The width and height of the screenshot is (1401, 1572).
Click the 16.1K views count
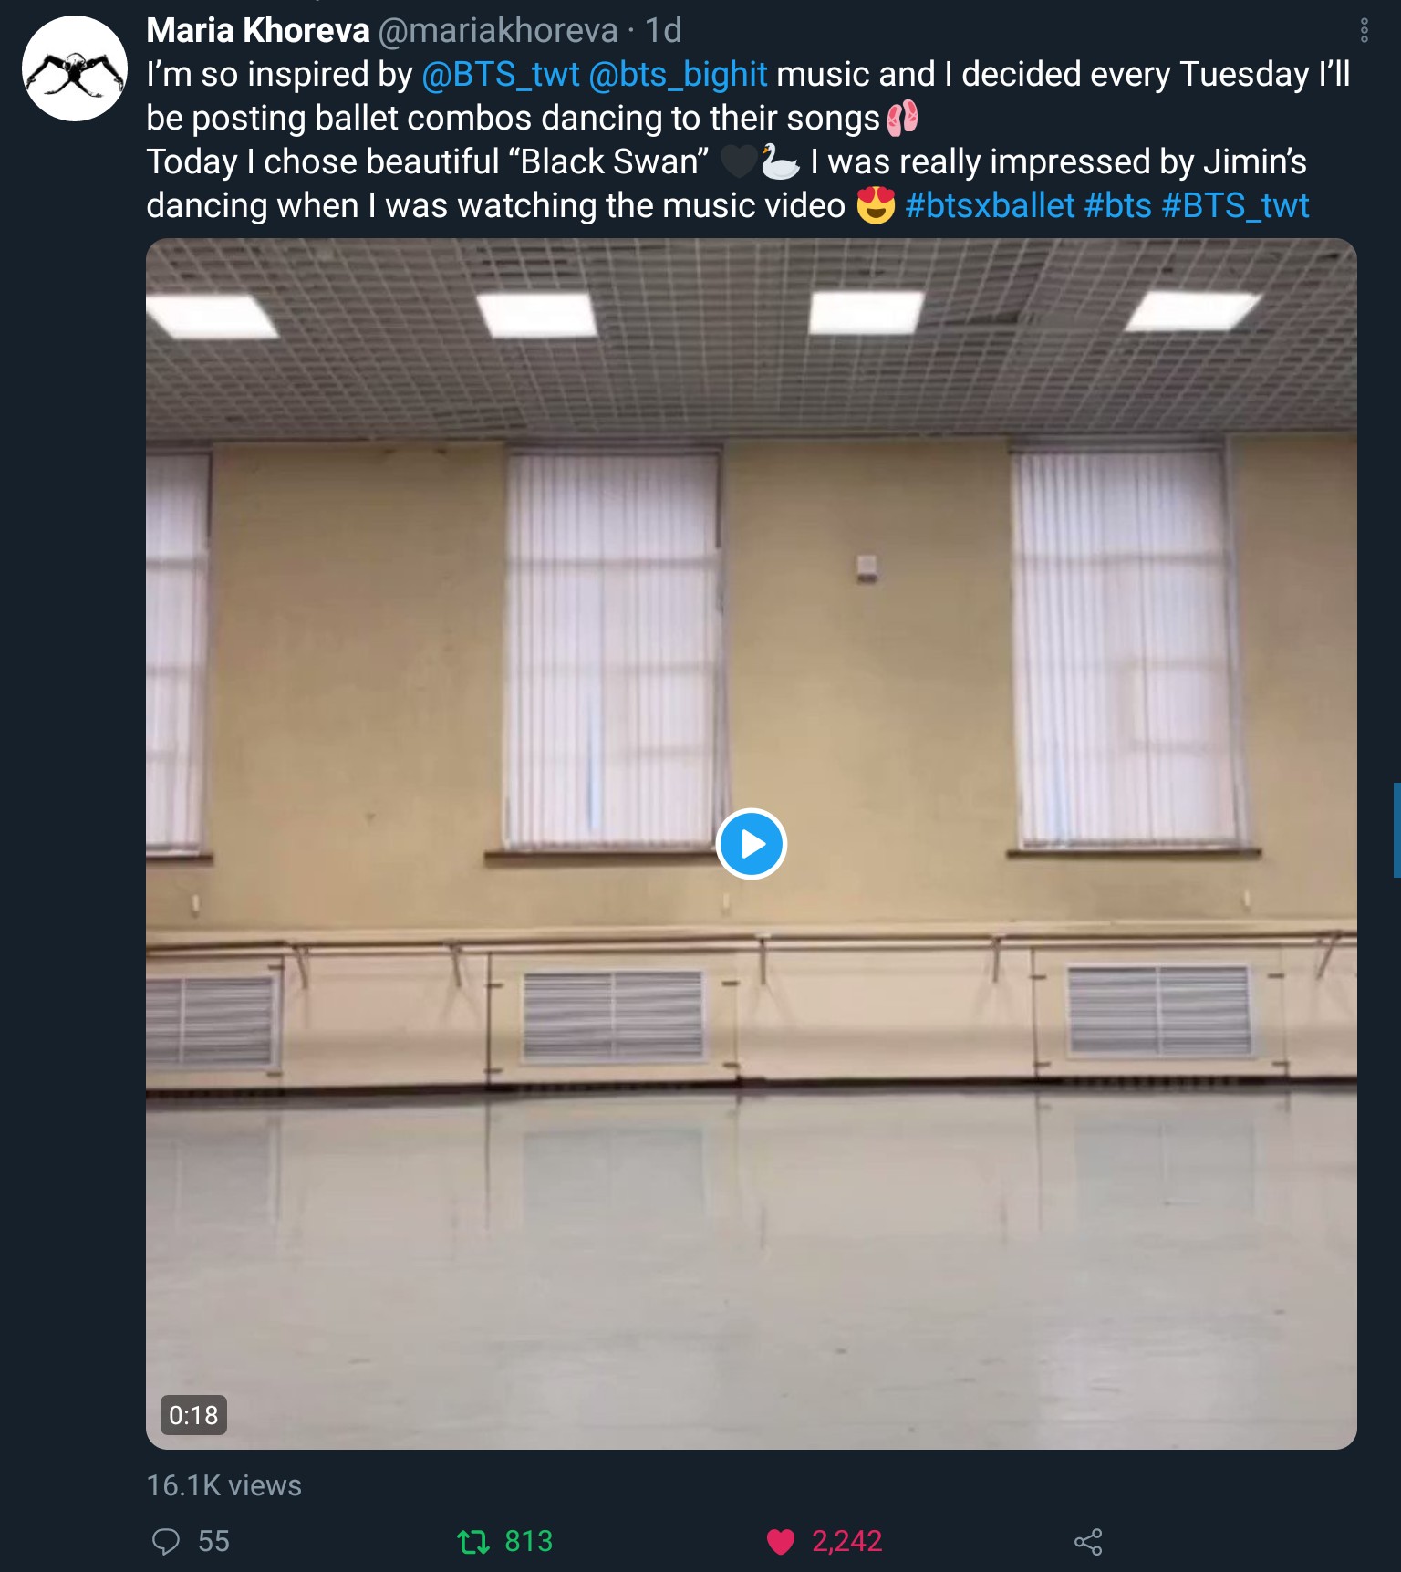224,1485
